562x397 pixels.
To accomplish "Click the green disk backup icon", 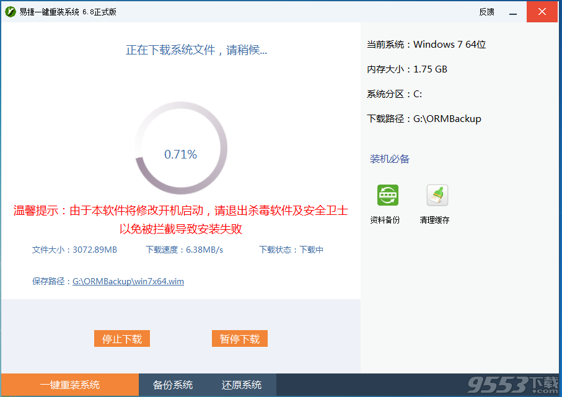I will [x=387, y=194].
